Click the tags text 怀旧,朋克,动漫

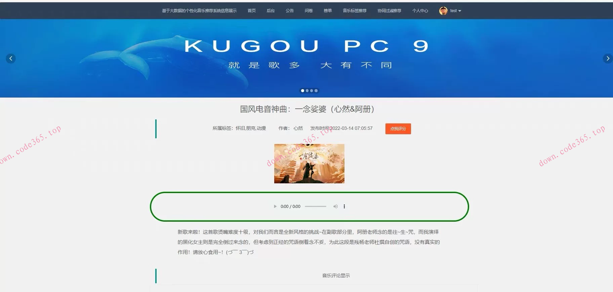[251, 128]
